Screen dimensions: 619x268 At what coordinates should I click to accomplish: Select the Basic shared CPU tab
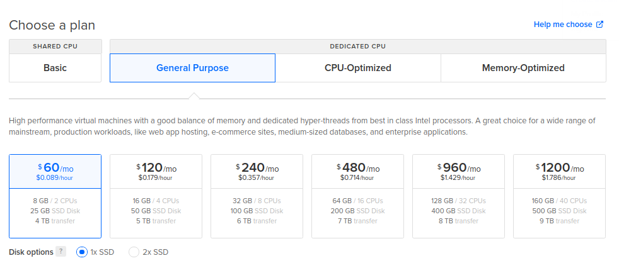coord(55,68)
